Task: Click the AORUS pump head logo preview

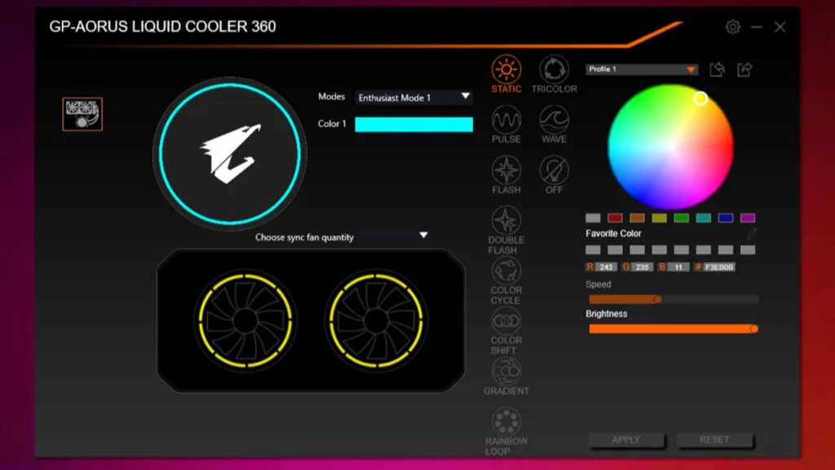Action: (229, 154)
